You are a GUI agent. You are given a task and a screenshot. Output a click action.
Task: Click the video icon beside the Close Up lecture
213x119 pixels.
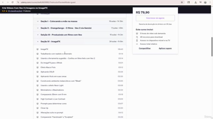(38, 108)
